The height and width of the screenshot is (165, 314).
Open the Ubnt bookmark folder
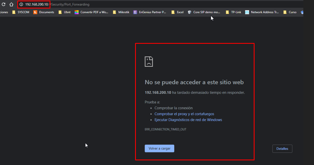coord(64,12)
